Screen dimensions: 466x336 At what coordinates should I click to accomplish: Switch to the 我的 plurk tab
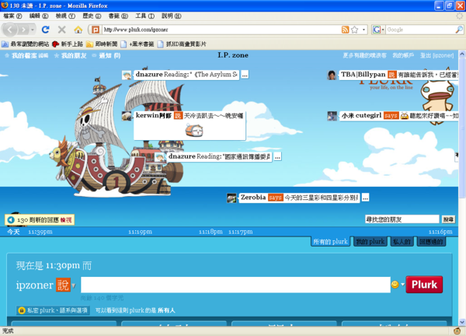[x=370, y=241]
